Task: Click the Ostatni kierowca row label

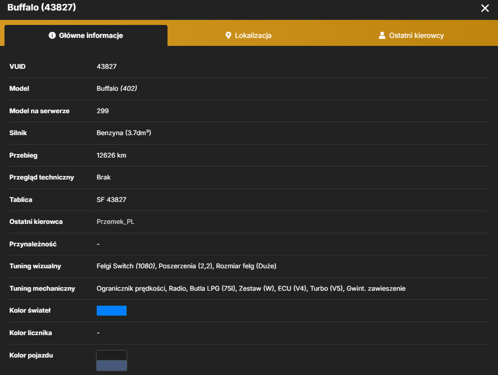Action: coord(36,221)
